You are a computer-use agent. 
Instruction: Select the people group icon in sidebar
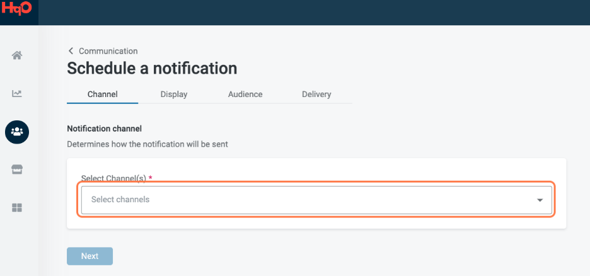pos(17,132)
